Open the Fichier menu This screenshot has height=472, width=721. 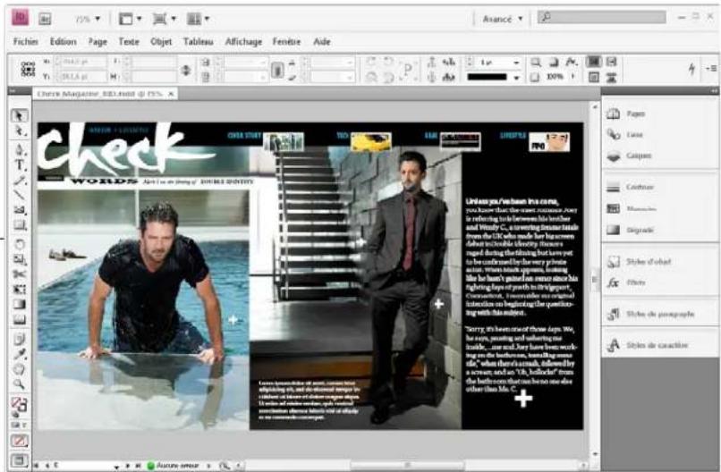point(26,41)
